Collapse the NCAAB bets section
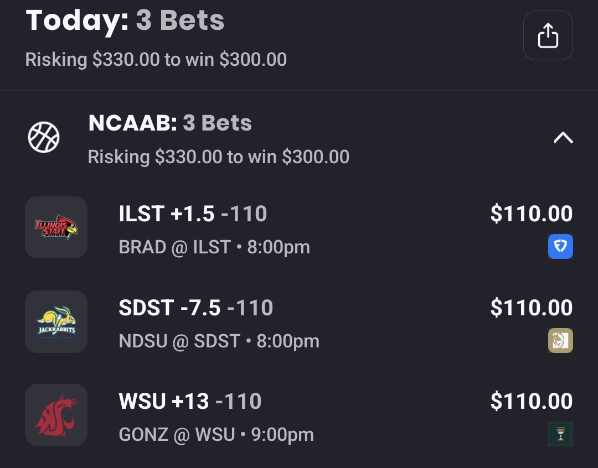The width and height of the screenshot is (598, 468). click(563, 138)
